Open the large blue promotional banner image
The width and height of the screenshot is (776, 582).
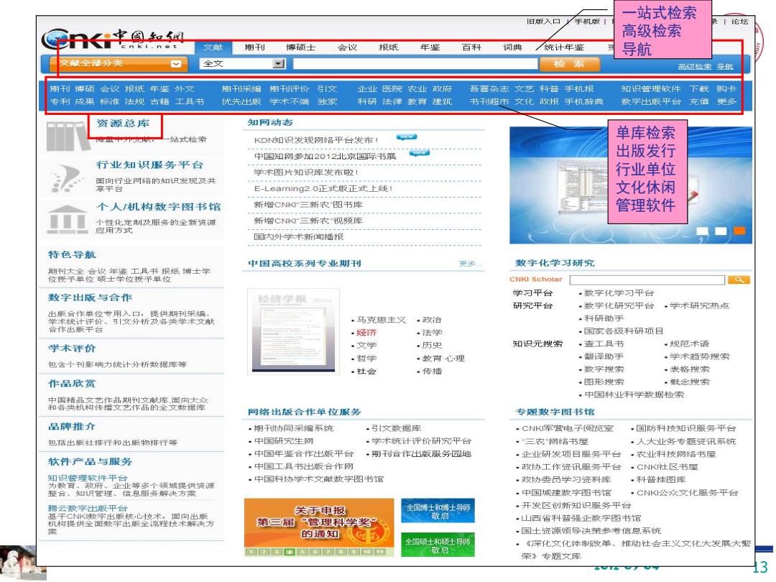[631, 185]
